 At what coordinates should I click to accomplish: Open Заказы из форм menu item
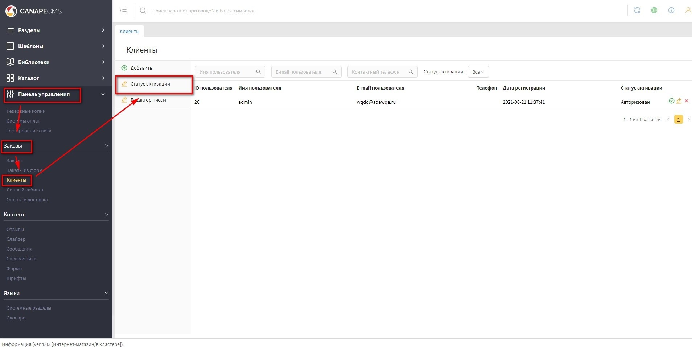[x=24, y=170]
